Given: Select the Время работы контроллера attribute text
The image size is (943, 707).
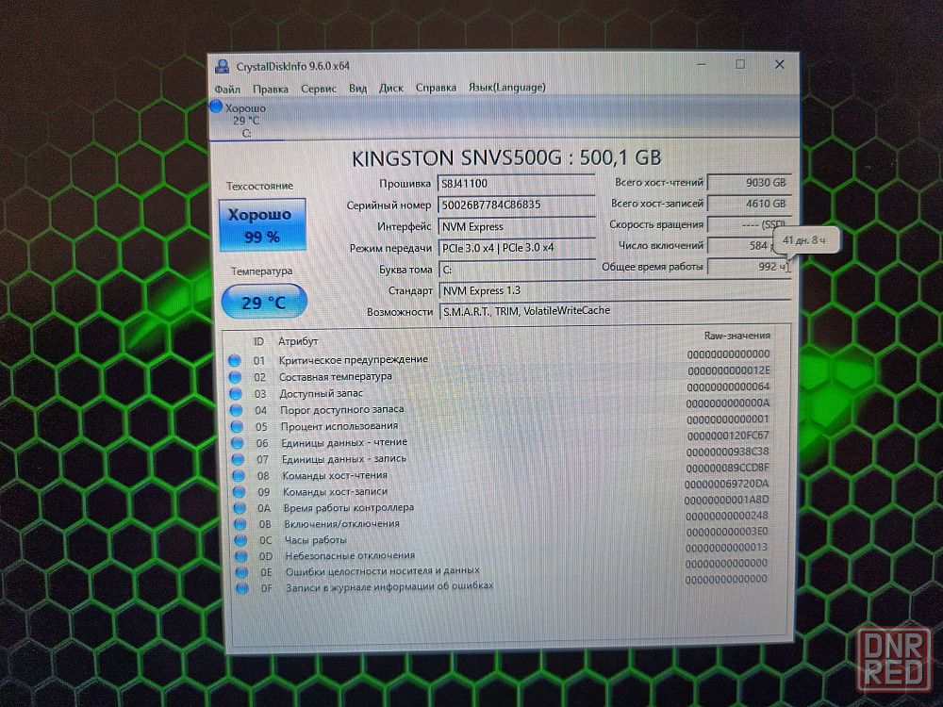Looking at the screenshot, I should pyautogui.click(x=349, y=507).
